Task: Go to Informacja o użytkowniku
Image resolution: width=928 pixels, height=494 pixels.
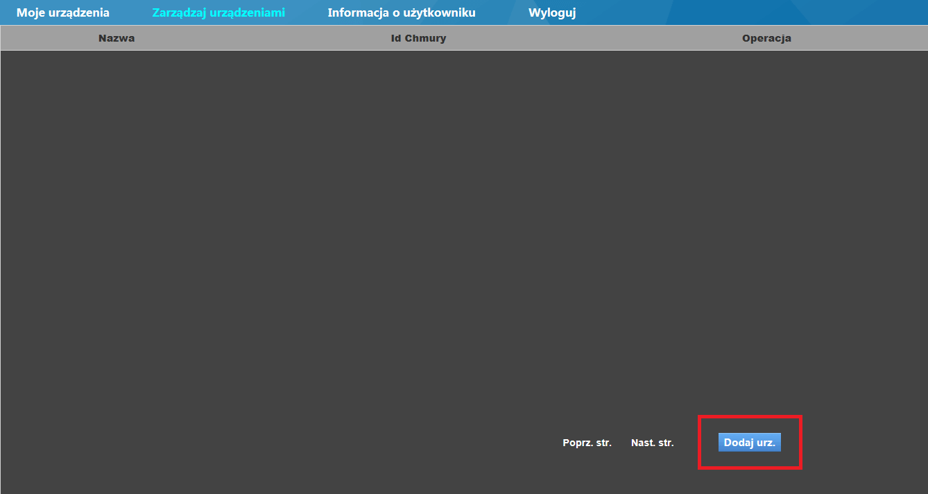Action: (x=402, y=12)
